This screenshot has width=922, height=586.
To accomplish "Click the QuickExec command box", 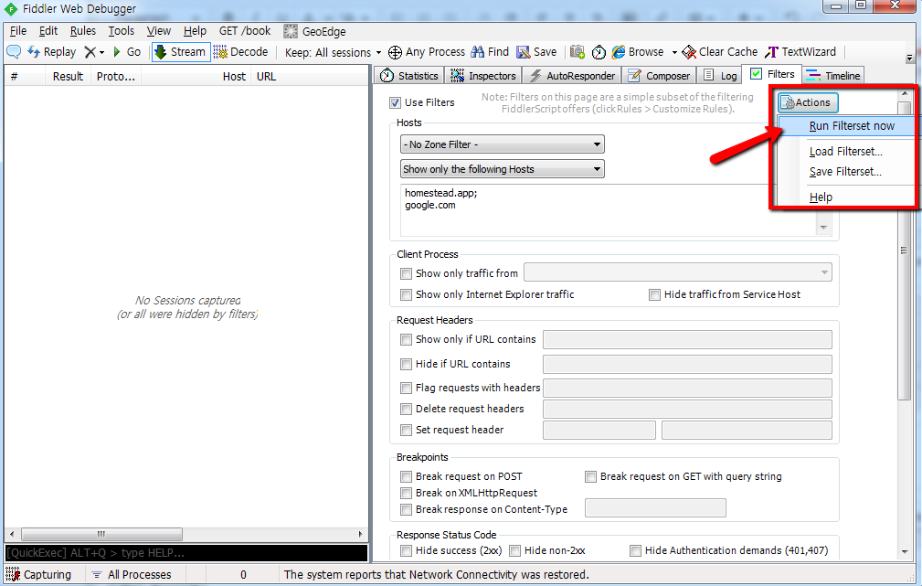I will click(x=186, y=553).
